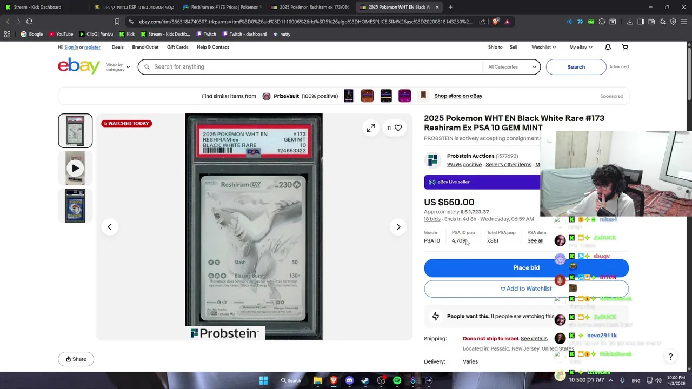
Task: Open the eBay logo home link
Action: click(79, 66)
